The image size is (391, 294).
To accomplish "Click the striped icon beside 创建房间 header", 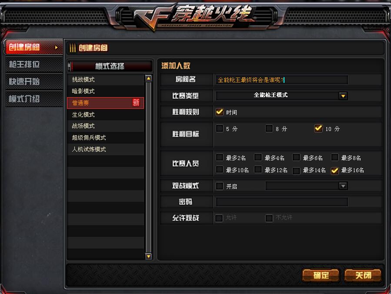I will pos(73,48).
